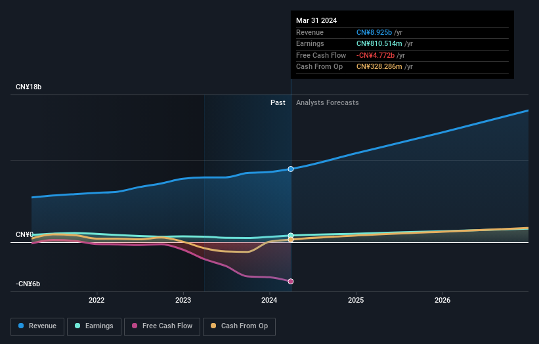
Task: Toggle the Cash From Op legend button
Action: pyautogui.click(x=239, y=326)
